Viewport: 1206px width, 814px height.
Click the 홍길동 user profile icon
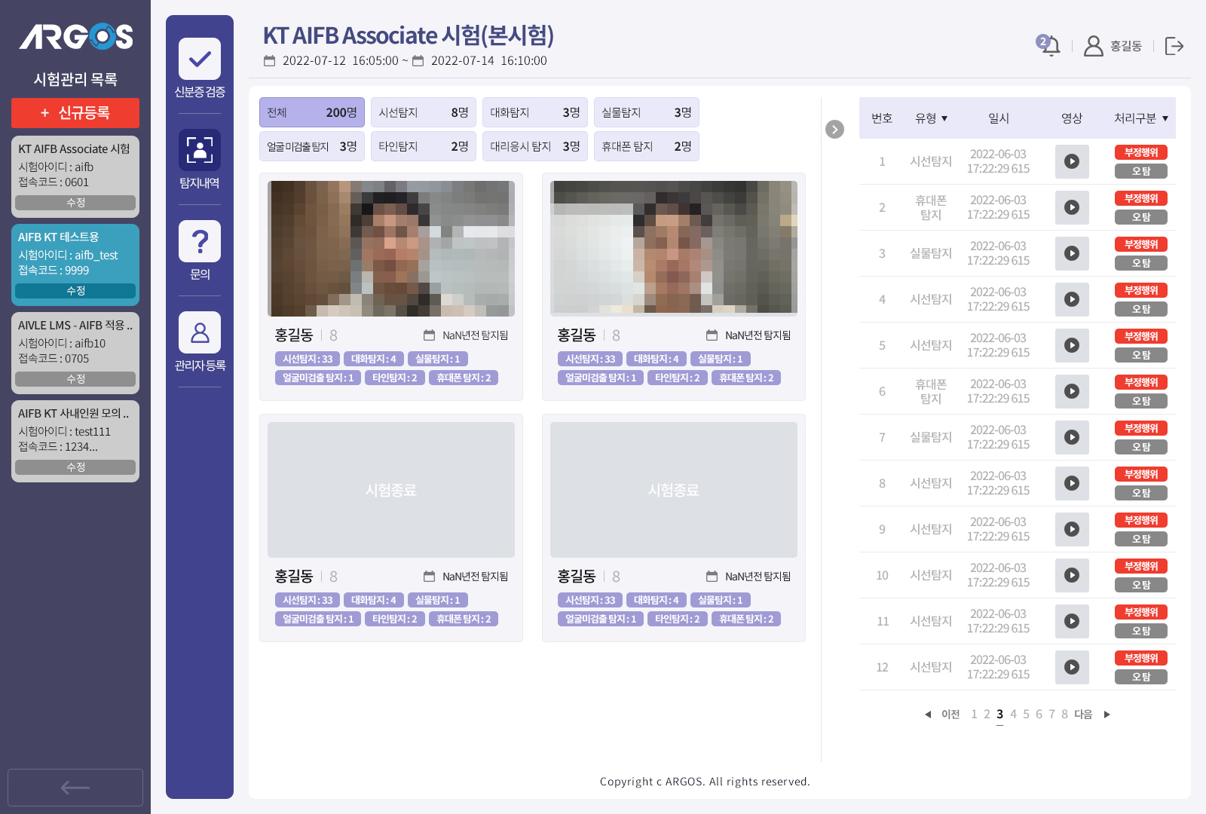pos(1093,46)
